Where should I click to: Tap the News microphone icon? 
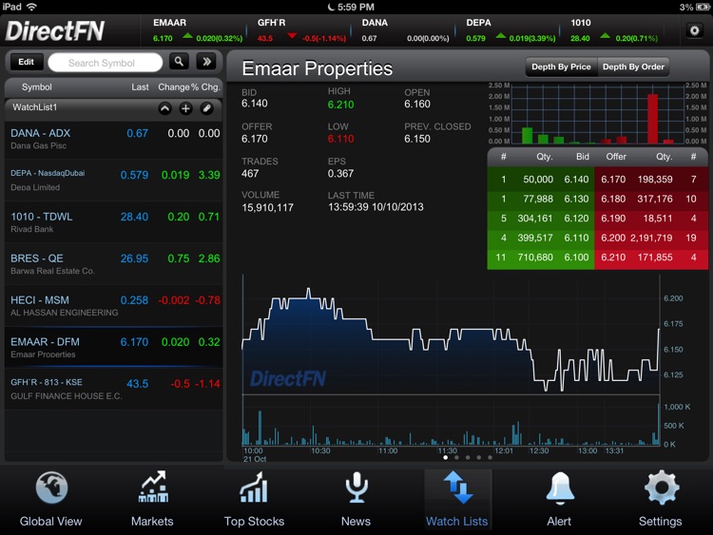pyautogui.click(x=356, y=488)
